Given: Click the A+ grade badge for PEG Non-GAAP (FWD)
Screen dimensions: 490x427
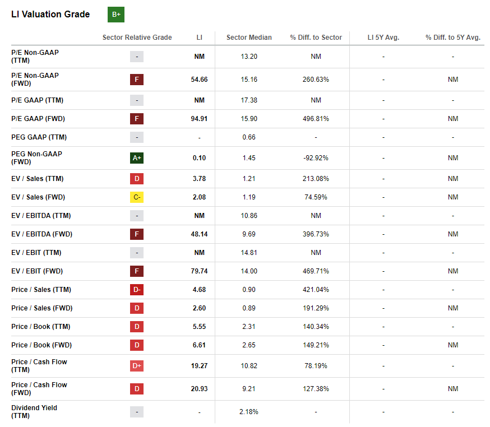Looking at the screenshot, I should point(137,158).
